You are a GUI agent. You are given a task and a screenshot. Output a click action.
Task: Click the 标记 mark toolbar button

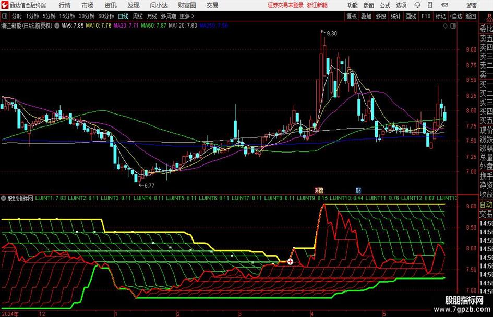(440, 16)
